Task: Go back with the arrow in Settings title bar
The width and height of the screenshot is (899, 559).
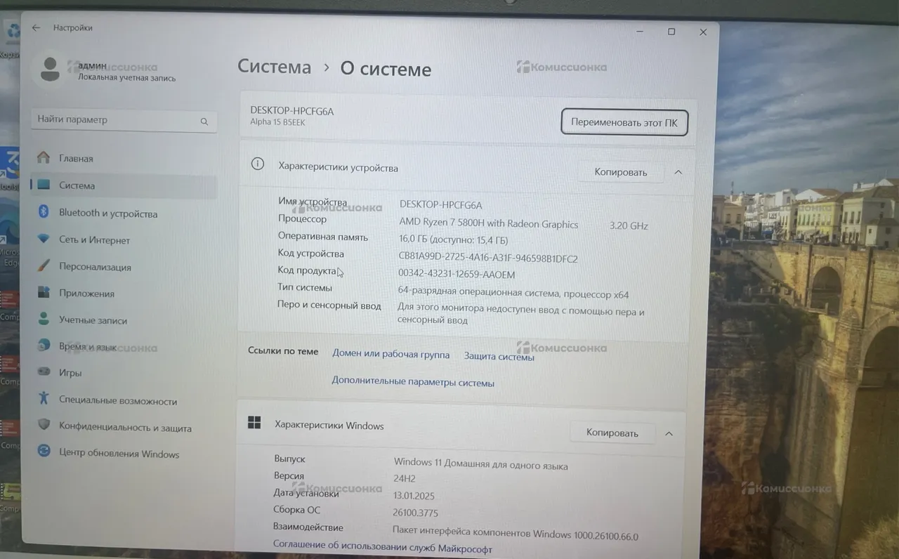Action: coord(36,28)
